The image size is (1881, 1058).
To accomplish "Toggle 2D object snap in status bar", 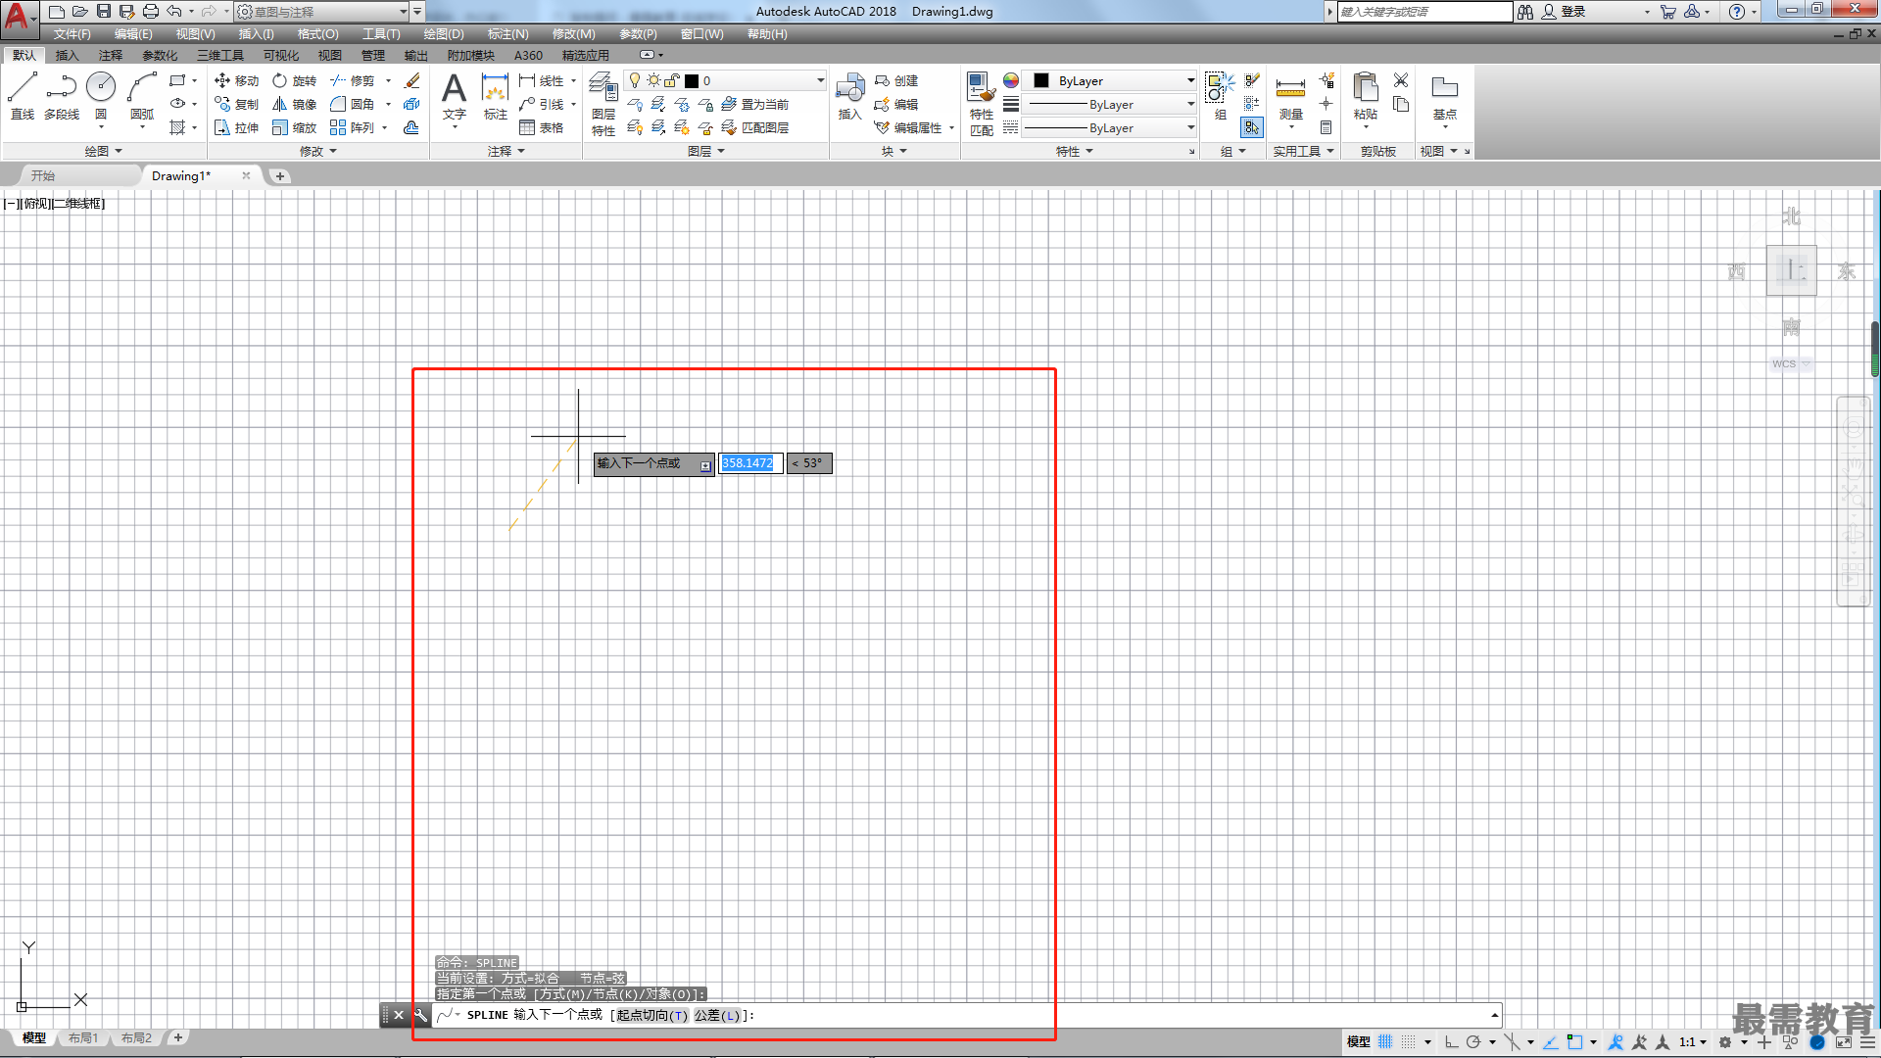I will pyautogui.click(x=1574, y=1042).
